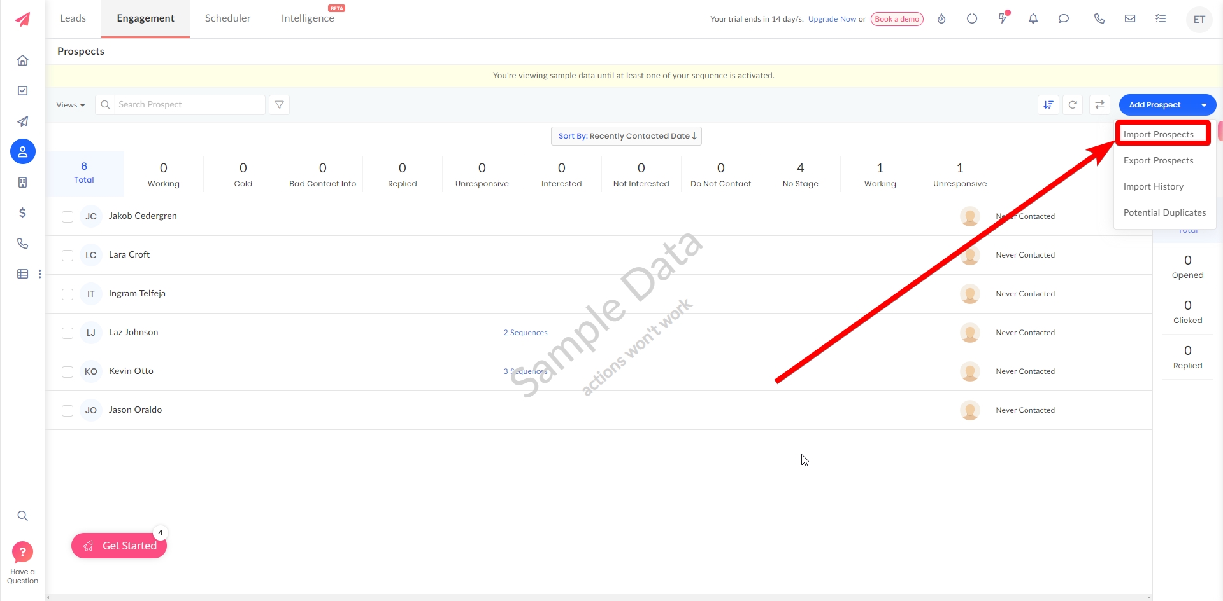Open the mail envelope icon
Image resolution: width=1223 pixels, height=601 pixels.
click(x=1129, y=19)
